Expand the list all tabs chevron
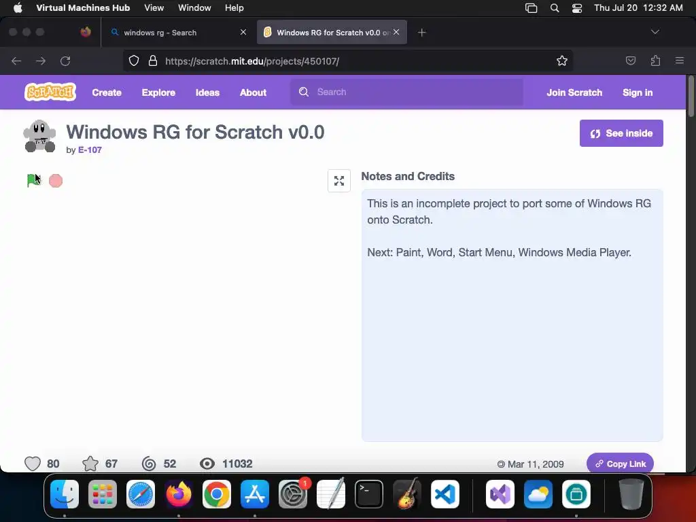The height and width of the screenshot is (522, 696). point(655,32)
